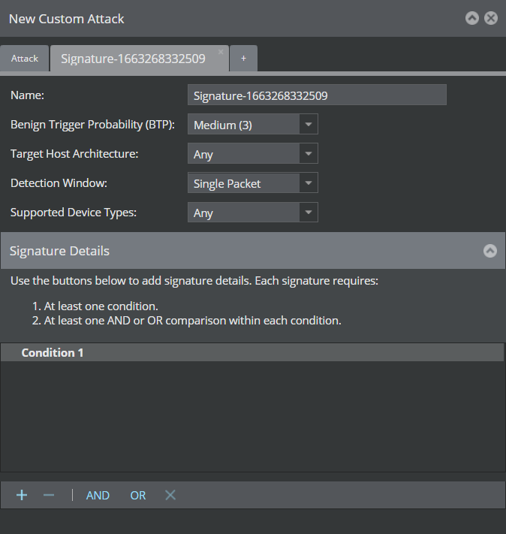Remove condition with the minus icon
The height and width of the screenshot is (534, 506).
point(49,495)
